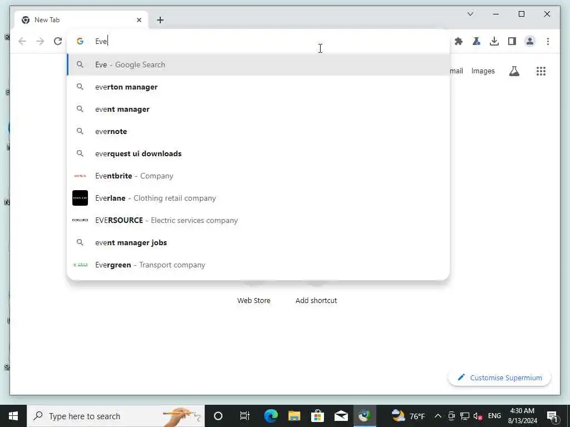This screenshot has height=427, width=570.
Task: Select the 'Eve - Google Search' suggestion
Action: (258, 64)
